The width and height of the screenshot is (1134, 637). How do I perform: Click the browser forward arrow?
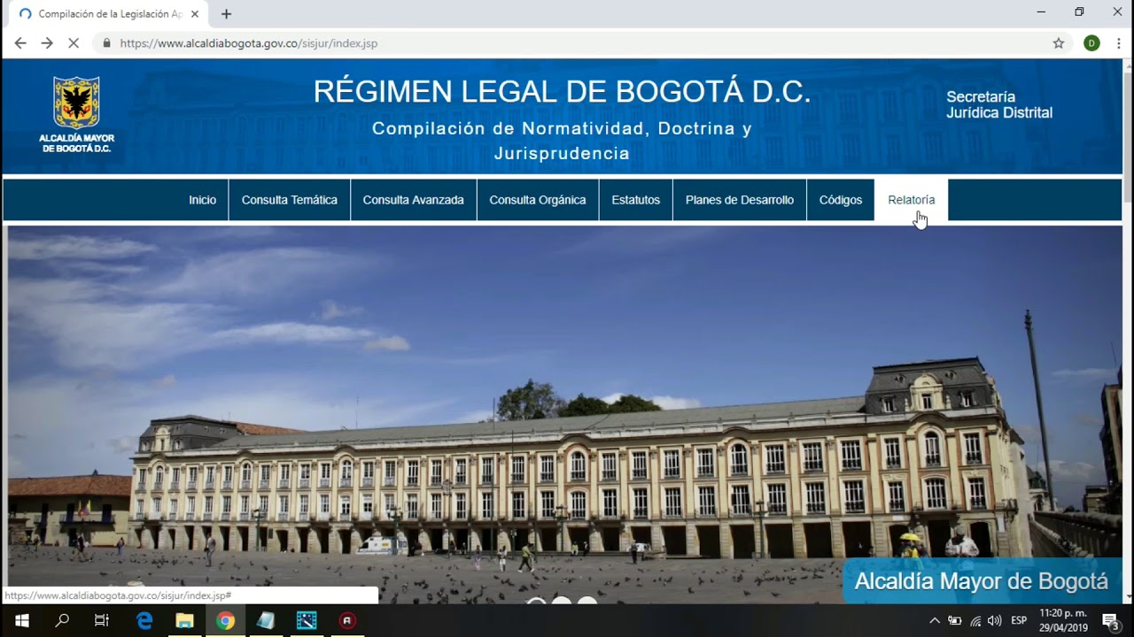[x=47, y=42]
